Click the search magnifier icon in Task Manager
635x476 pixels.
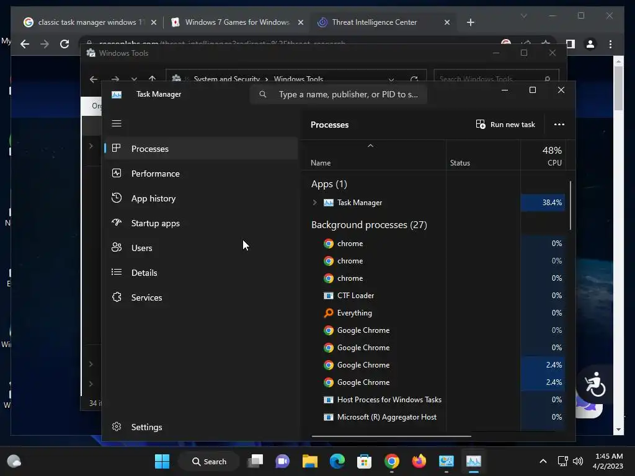coord(263,94)
